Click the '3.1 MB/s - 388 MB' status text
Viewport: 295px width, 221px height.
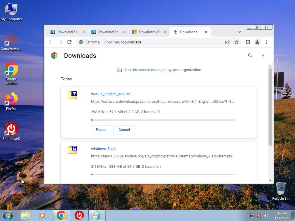click(x=126, y=167)
